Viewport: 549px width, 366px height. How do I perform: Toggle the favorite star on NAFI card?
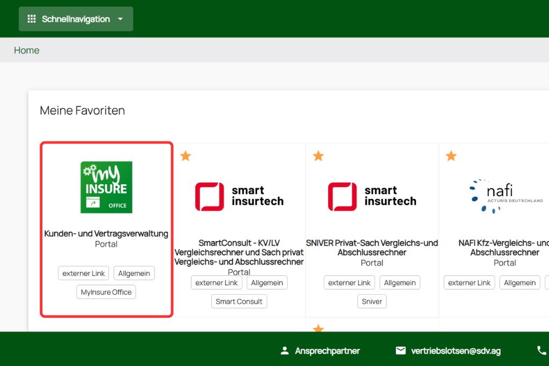[451, 156]
